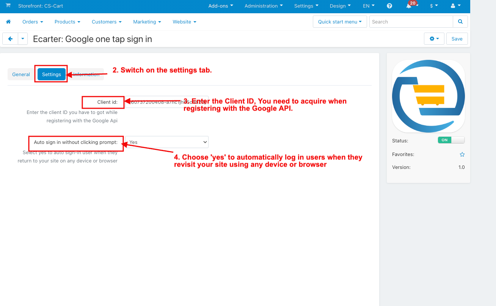Open the currency $ selector
This screenshot has height=306, width=496.
434,6
